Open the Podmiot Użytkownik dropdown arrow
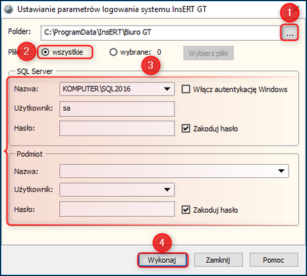The image size is (307, 276). click(x=167, y=189)
